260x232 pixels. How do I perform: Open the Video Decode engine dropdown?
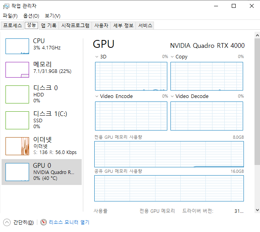pos(172,96)
